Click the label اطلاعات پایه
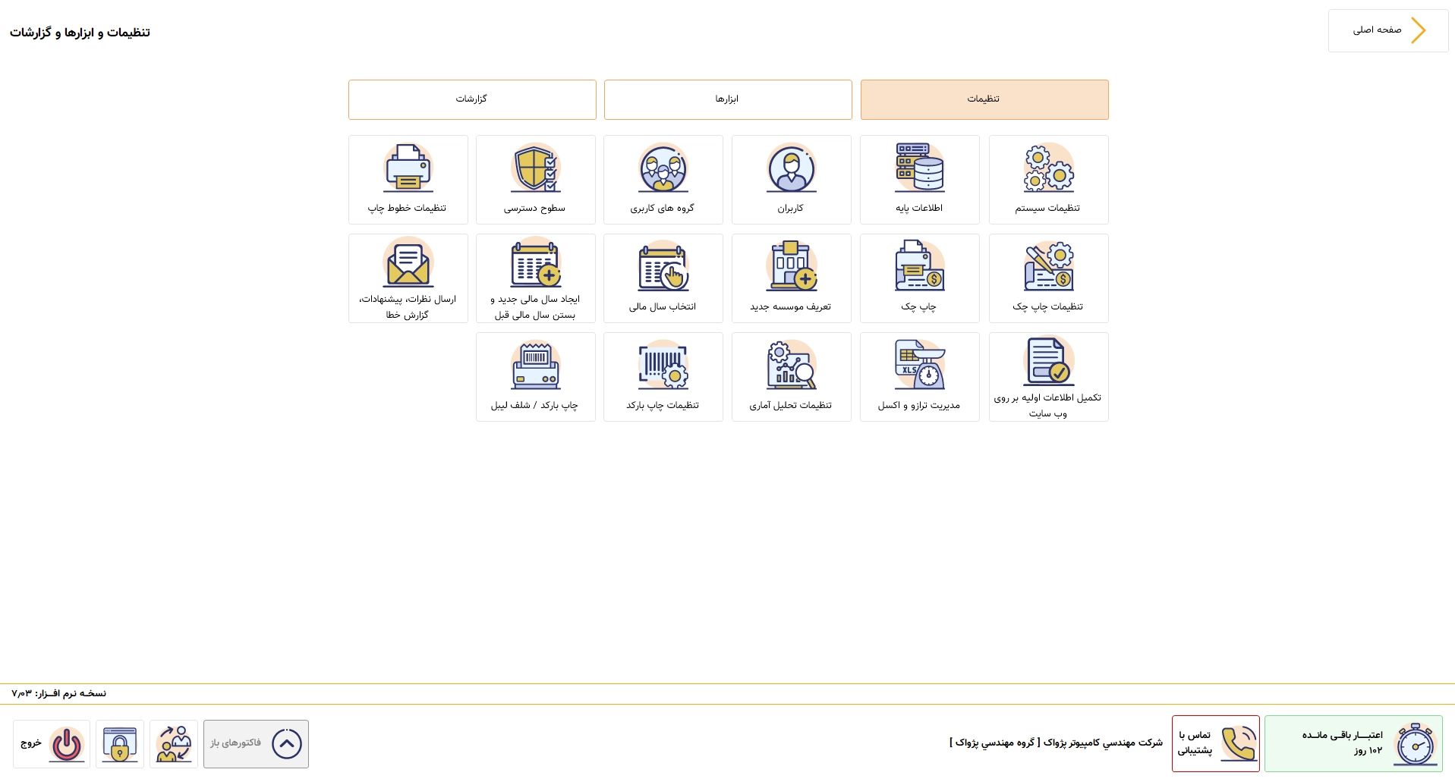 [919, 209]
